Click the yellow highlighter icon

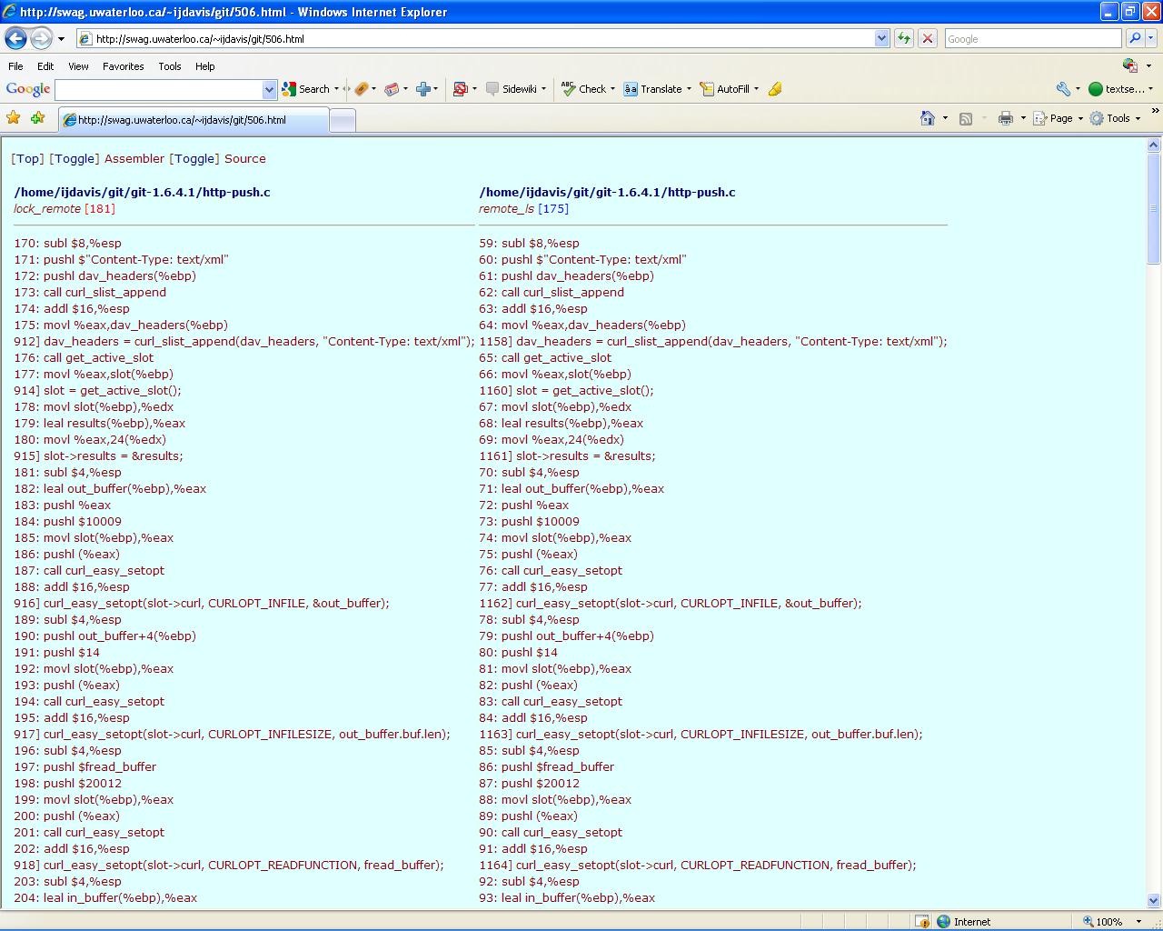coord(775,89)
